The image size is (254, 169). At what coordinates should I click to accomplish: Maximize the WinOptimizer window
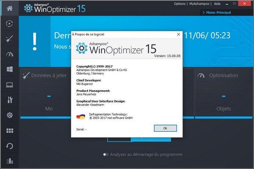click(x=234, y=3)
